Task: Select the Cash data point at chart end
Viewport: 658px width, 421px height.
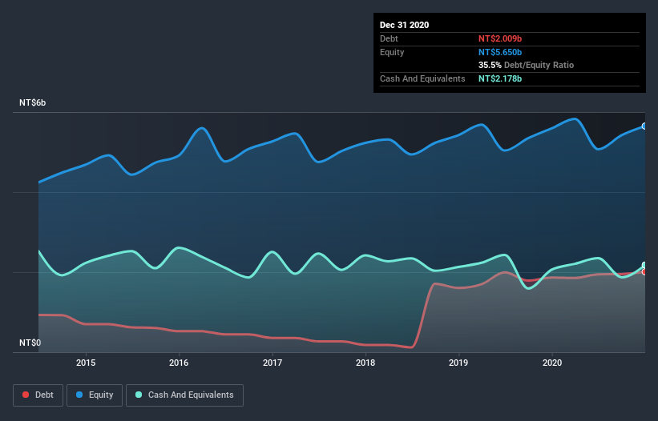Action: point(644,265)
